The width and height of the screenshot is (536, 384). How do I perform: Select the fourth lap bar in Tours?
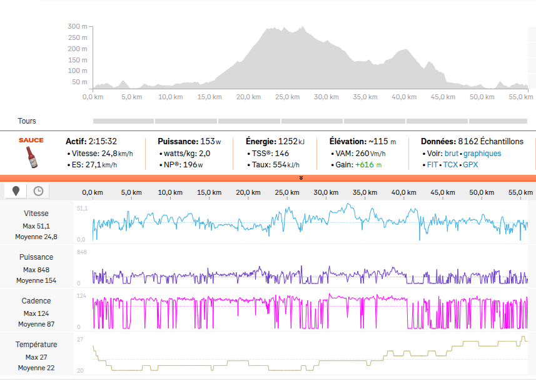coord(311,121)
